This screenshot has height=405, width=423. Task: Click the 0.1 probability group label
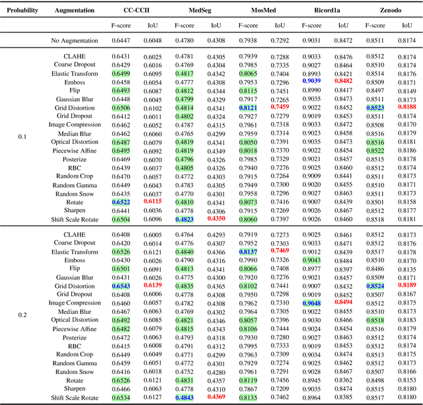click(x=22, y=137)
